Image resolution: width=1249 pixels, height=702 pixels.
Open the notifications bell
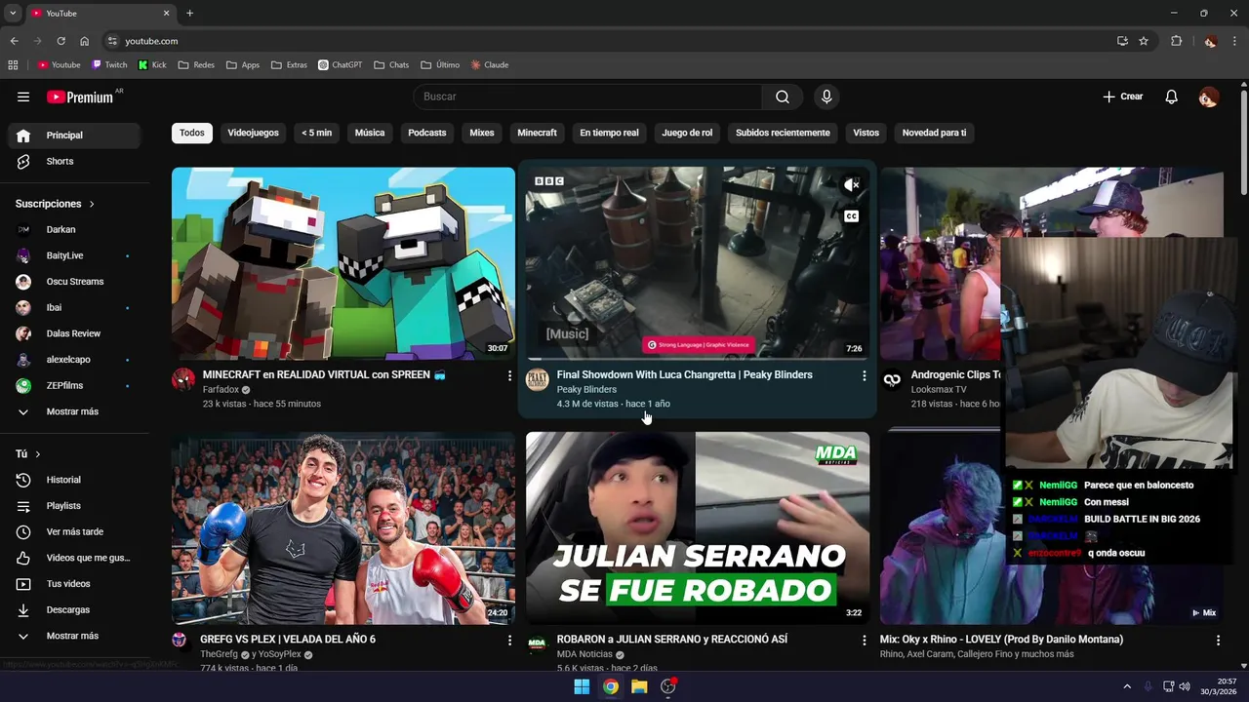click(x=1172, y=97)
